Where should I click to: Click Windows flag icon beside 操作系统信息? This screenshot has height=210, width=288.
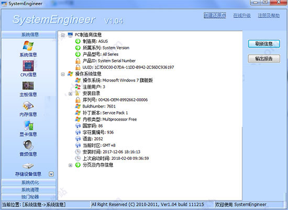click(x=70, y=74)
